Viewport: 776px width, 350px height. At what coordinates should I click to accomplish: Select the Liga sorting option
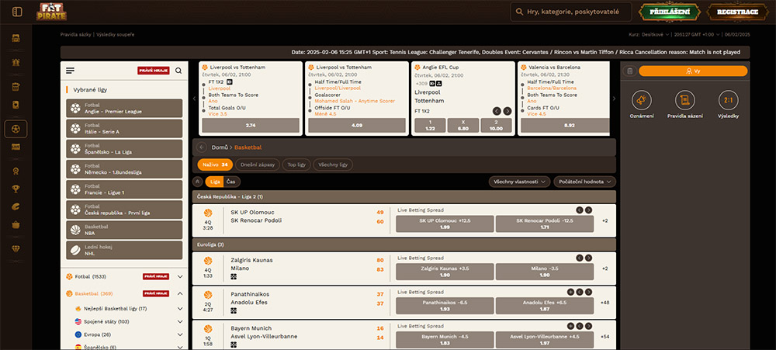pyautogui.click(x=215, y=181)
